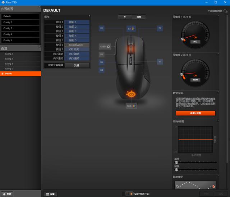This screenshot has height=197, width=230.
Task: Click the 减慢 deceleration slider knob
Action: pos(176,170)
